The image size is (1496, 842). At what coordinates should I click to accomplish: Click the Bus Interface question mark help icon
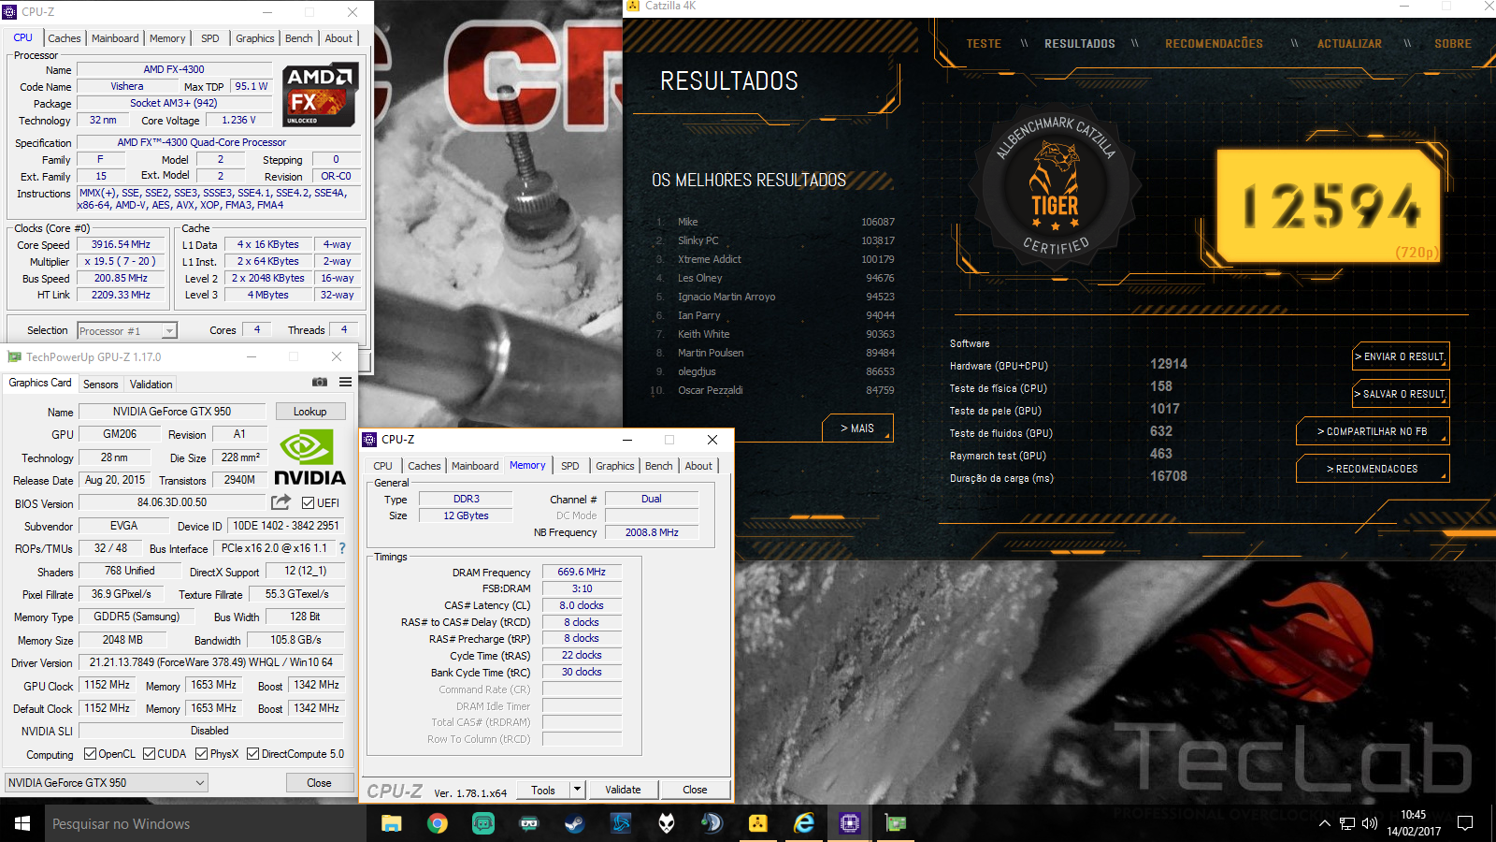(342, 548)
